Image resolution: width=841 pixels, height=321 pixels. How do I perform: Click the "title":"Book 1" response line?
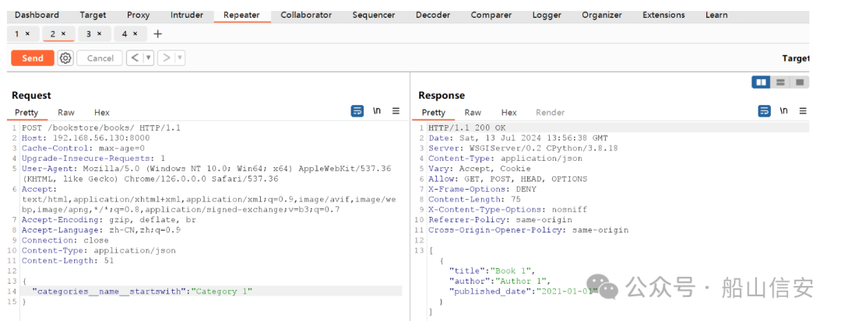492,270
